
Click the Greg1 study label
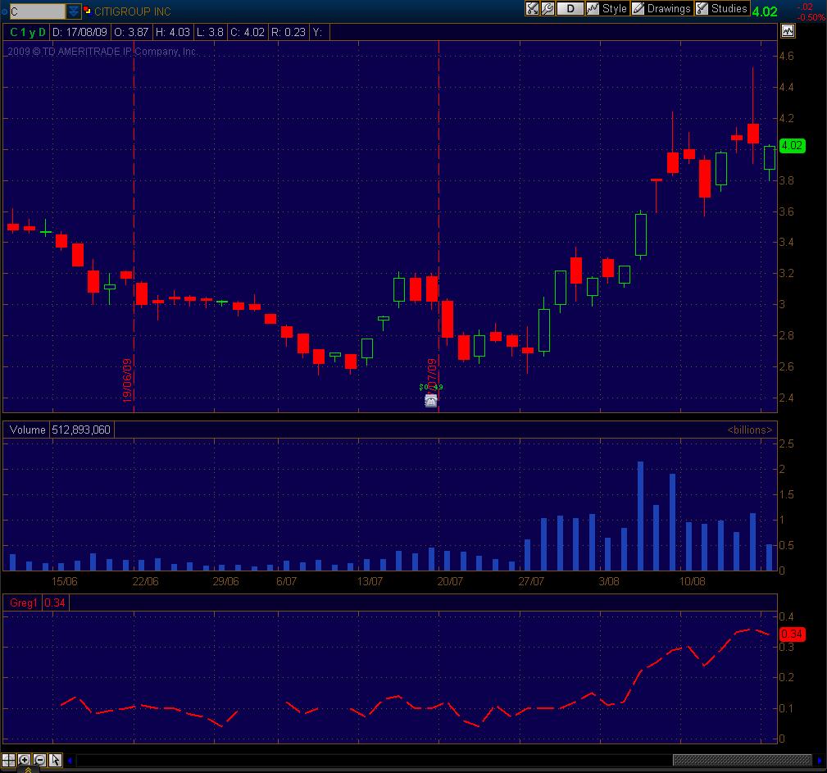click(x=23, y=602)
